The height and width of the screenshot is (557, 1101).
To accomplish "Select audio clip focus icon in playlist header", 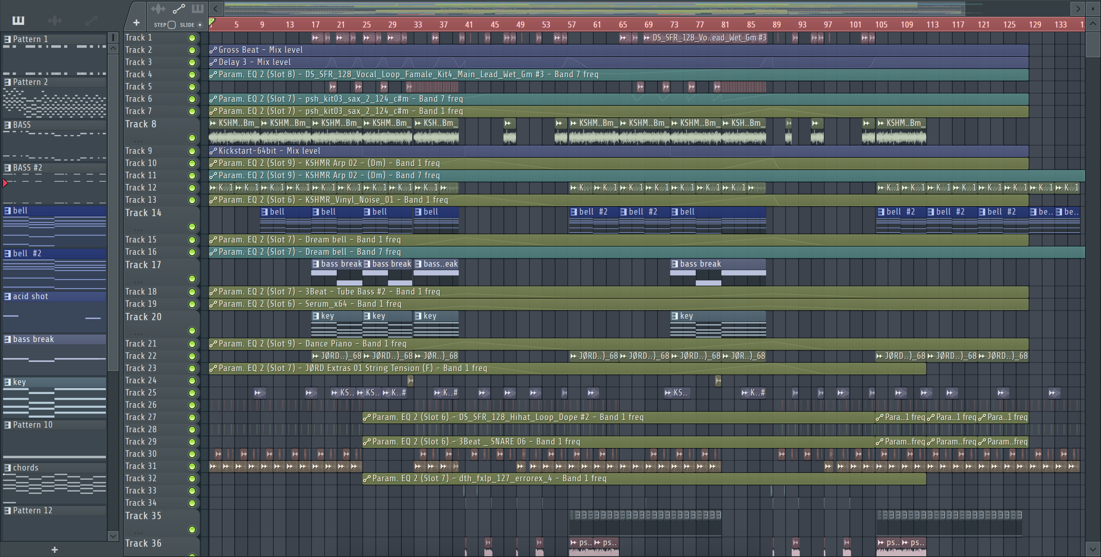I will coord(158,8).
